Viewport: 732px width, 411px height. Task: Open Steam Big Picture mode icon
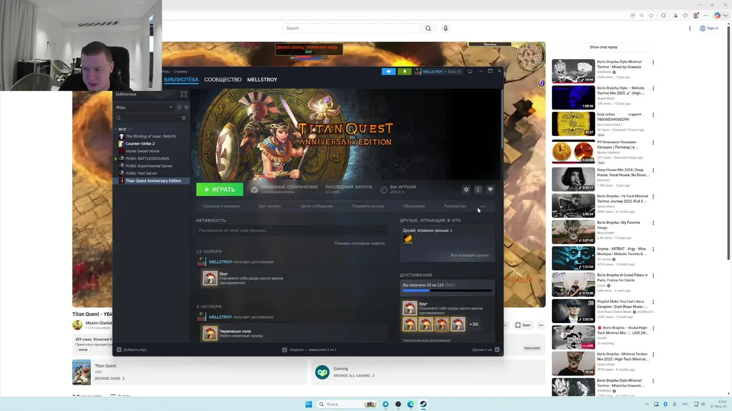coord(470,71)
